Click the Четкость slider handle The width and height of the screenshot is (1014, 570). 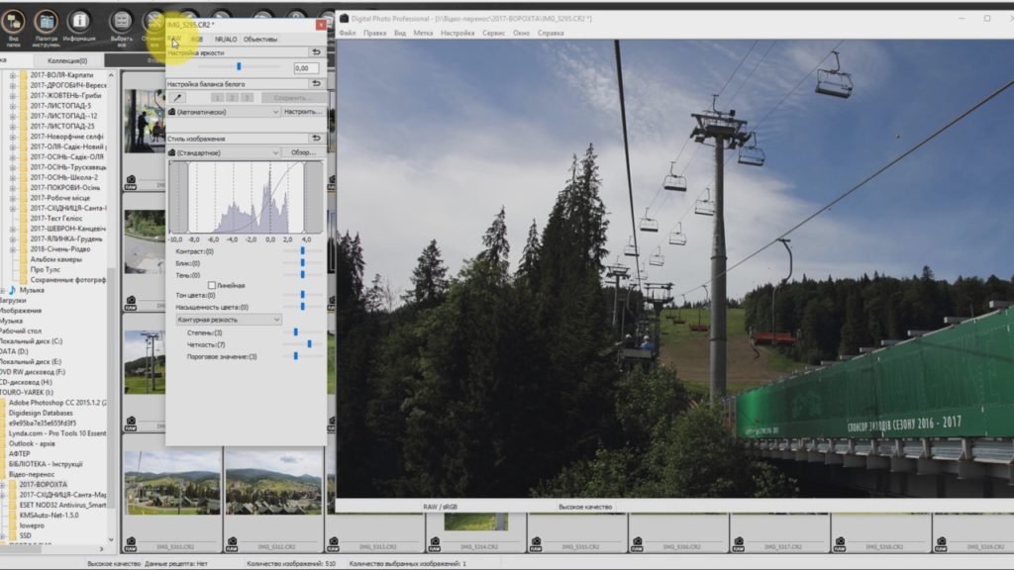309,344
